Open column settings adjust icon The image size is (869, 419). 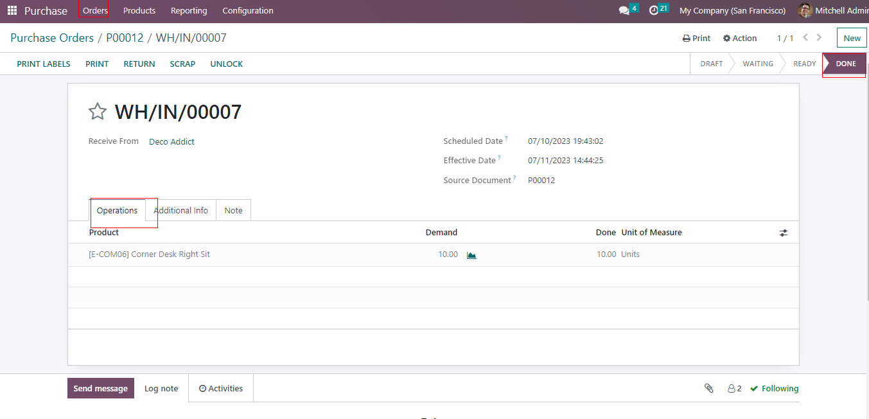pyautogui.click(x=783, y=233)
